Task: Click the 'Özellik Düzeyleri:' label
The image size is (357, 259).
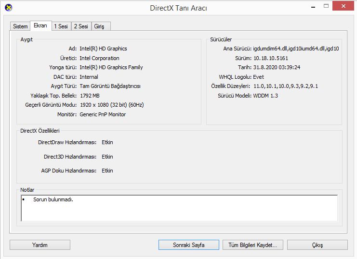Action: pos(230,86)
